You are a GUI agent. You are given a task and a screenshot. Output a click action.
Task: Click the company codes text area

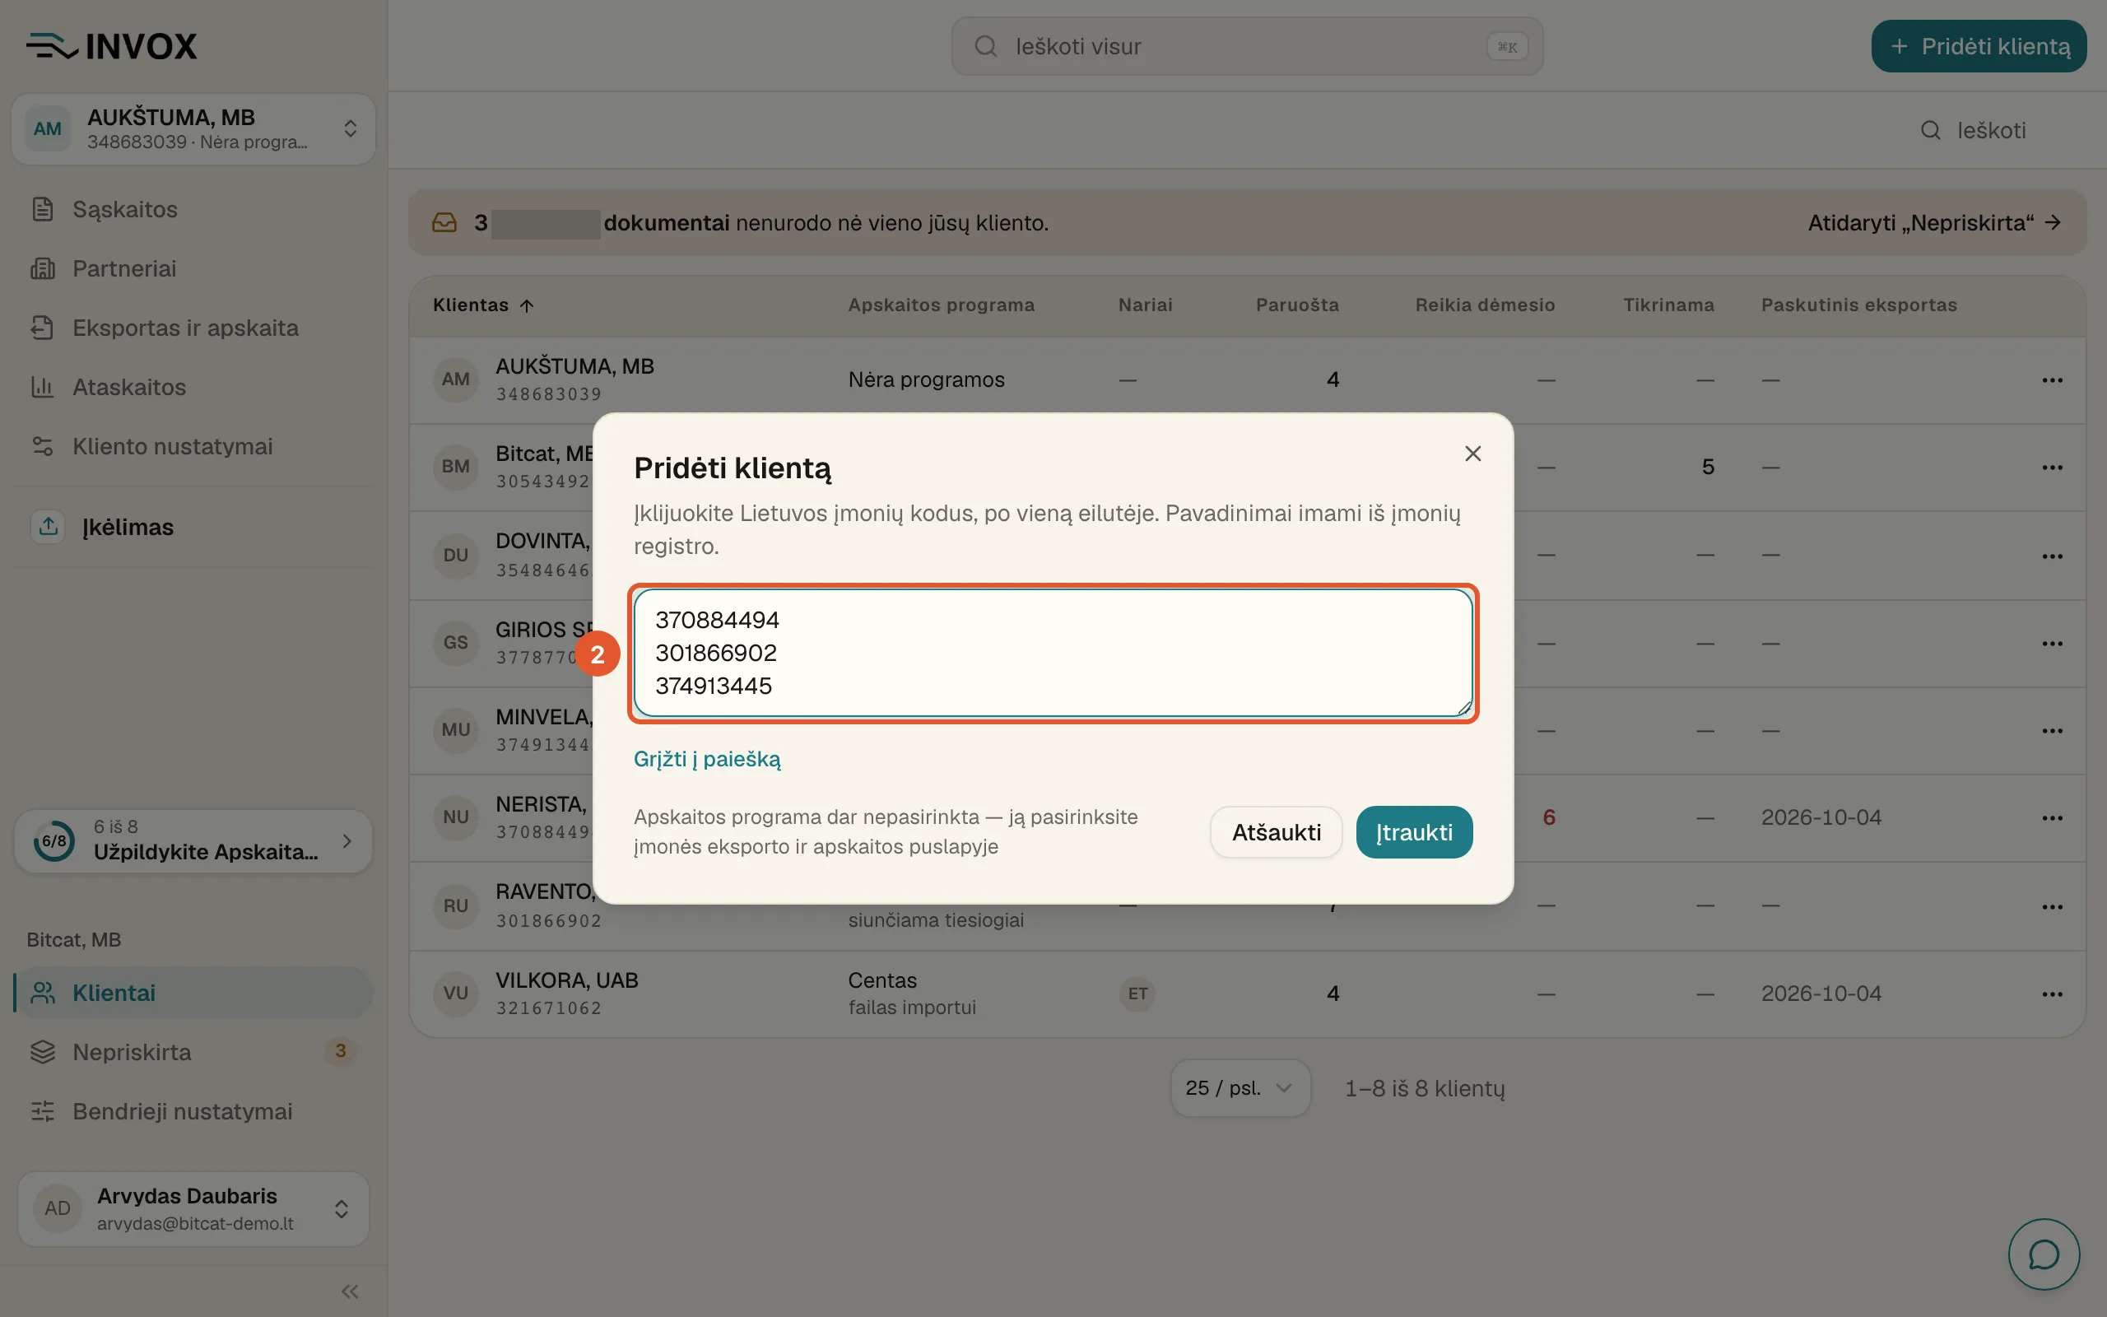tap(1053, 653)
